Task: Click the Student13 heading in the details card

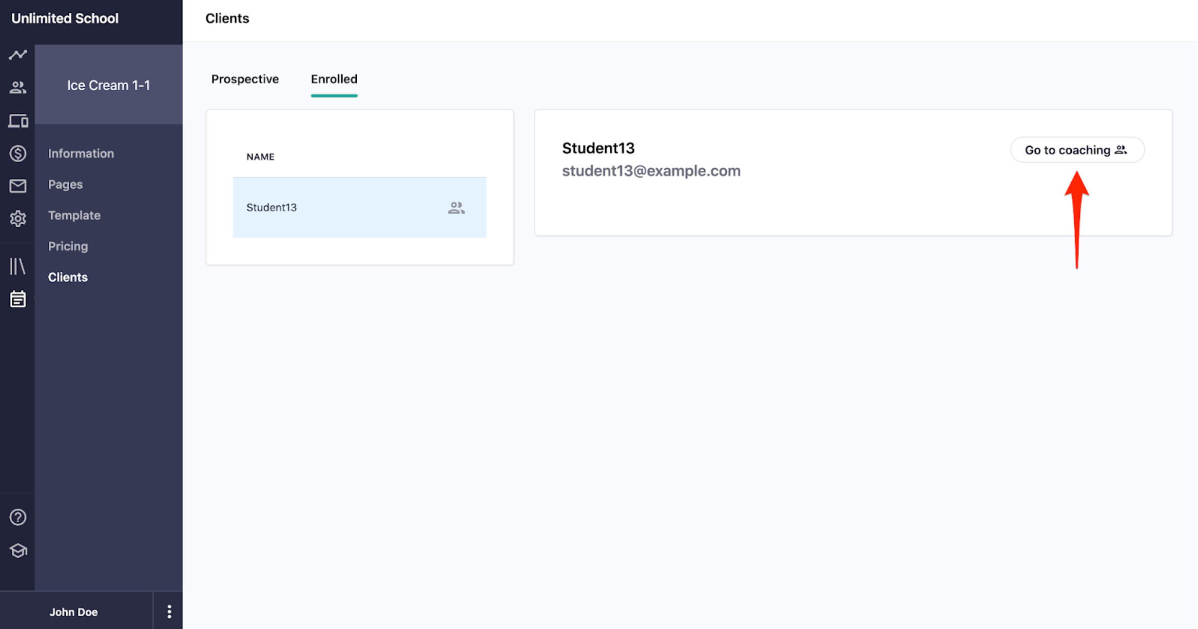Action: pos(598,148)
